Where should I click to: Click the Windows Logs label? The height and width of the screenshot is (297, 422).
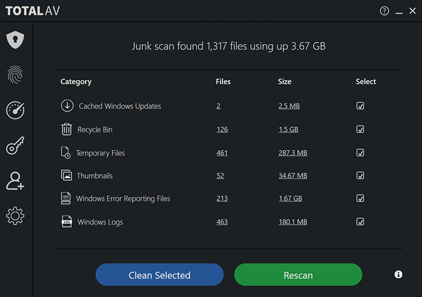(100, 222)
